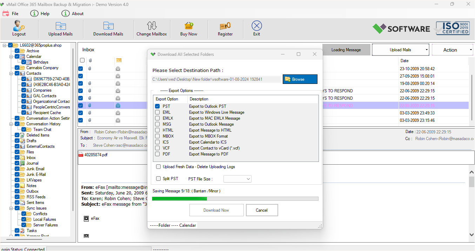Screen dimensions: 475x251
Task: Click the File menu icon
Action: [6, 14]
